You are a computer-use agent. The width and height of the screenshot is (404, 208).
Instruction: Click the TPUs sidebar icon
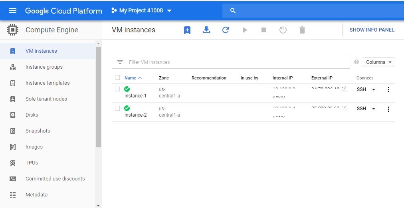13,163
